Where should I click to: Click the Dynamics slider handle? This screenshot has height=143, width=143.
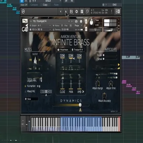pos(80,105)
